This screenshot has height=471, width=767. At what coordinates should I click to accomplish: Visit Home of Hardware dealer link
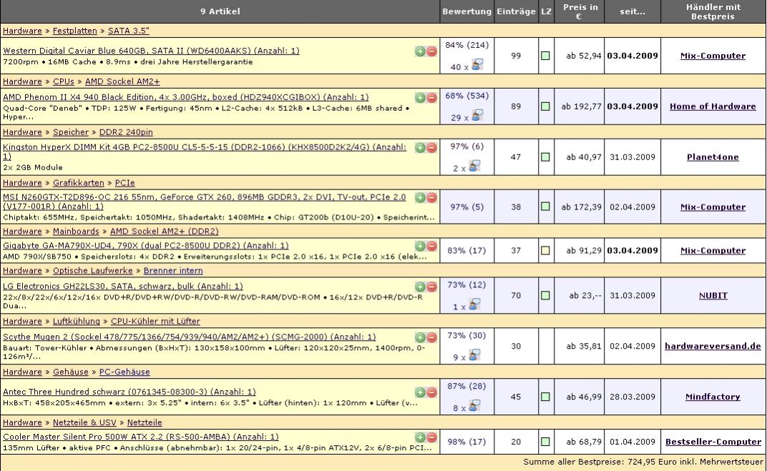(713, 106)
